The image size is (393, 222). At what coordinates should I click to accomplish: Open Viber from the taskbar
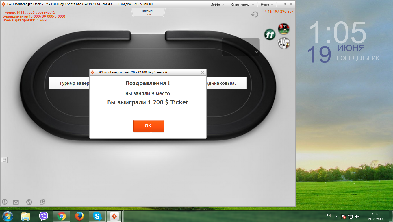[43, 216]
